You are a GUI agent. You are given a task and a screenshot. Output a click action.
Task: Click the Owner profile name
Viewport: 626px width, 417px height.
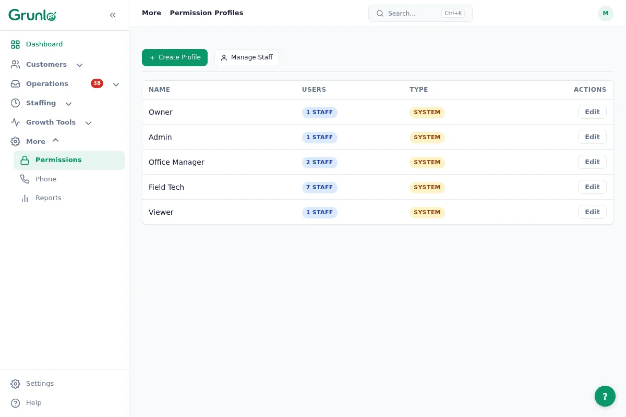point(161,112)
